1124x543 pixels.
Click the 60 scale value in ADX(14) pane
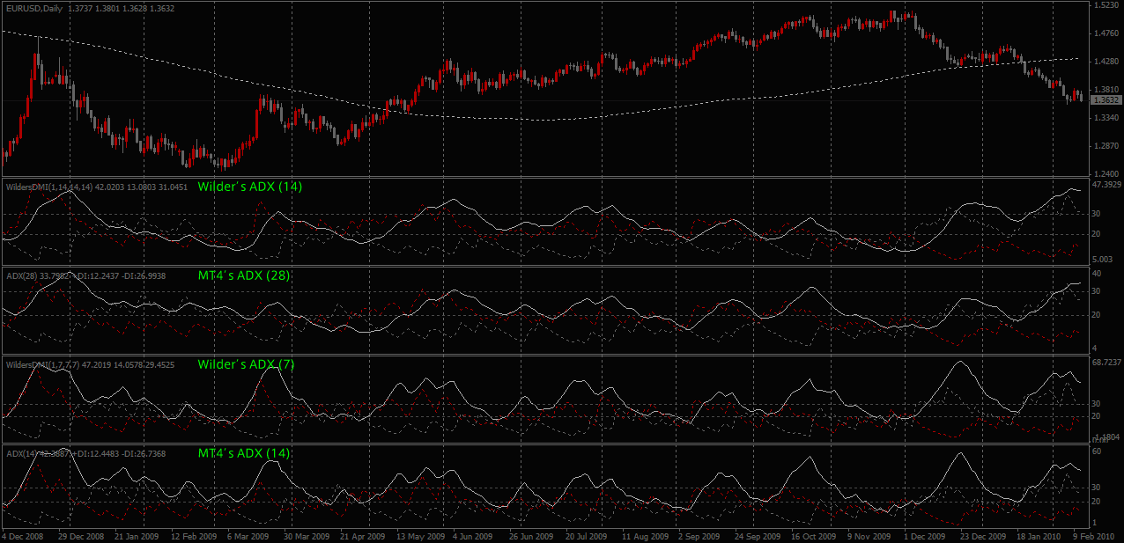click(1097, 451)
